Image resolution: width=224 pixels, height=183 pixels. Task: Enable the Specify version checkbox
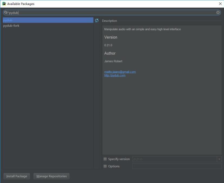point(105,159)
